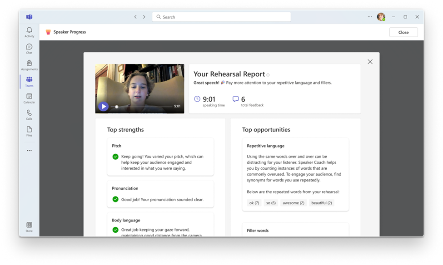Minimize the Teams window
Image resolution: width=443 pixels, height=265 pixels.
pyautogui.click(x=393, y=17)
